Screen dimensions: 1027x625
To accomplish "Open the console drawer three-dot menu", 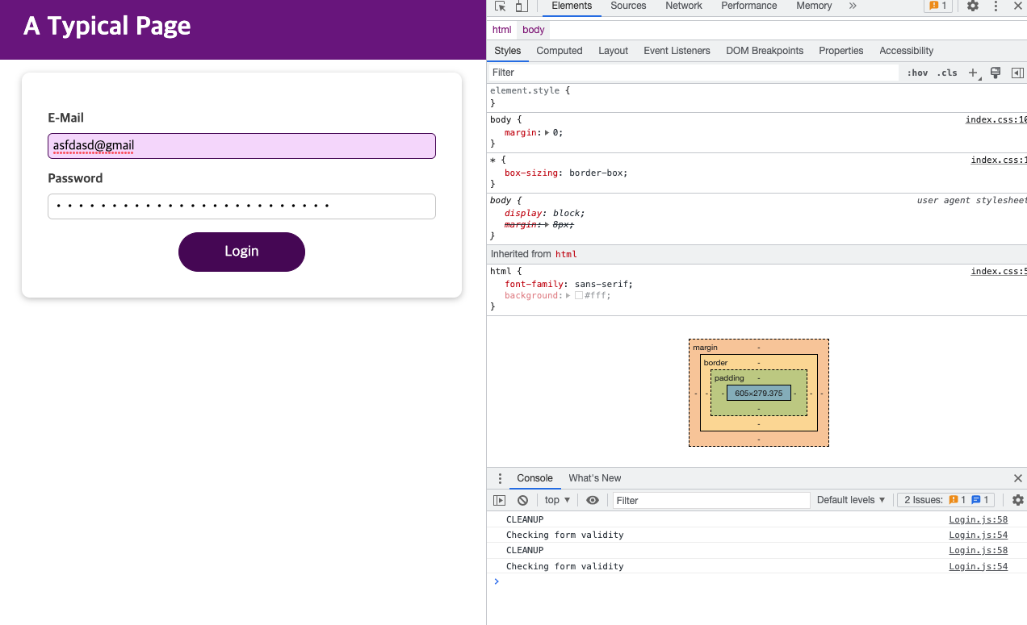I will 500,478.
